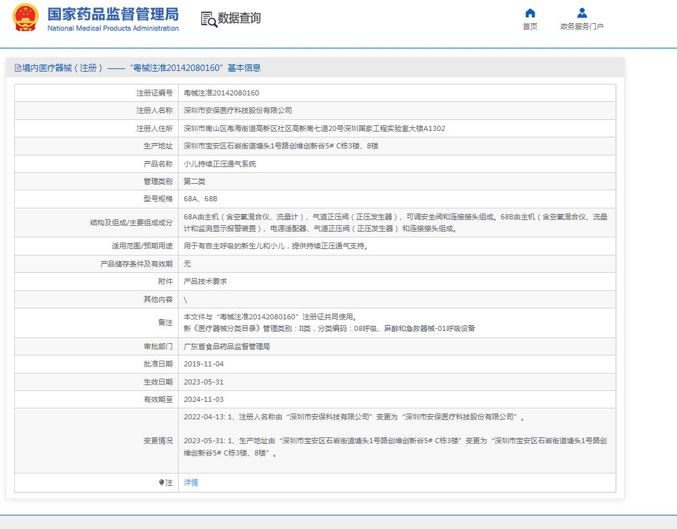Select the 数据查询 query entry

pyautogui.click(x=240, y=19)
